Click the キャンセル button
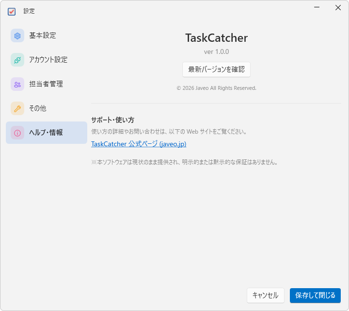Screen dimensions: 349x311 pyautogui.click(x=266, y=295)
